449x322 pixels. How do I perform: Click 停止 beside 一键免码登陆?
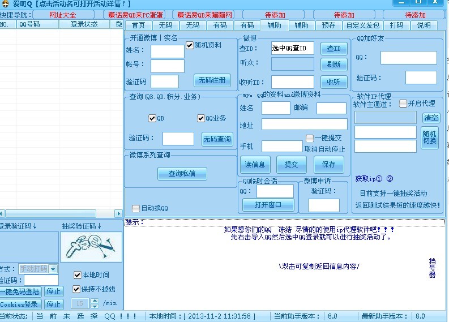pyautogui.click(x=54, y=292)
